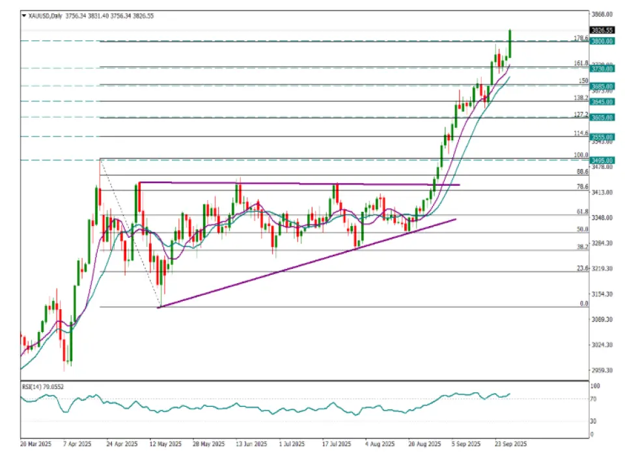Click the 23 Sep 2025 date label
The width and height of the screenshot is (625, 458).
tap(510, 444)
